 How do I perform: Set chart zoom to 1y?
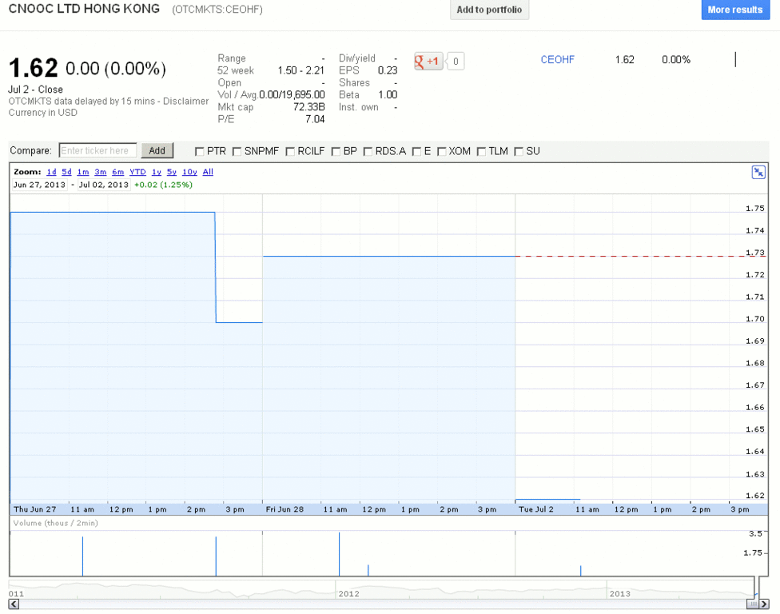(157, 172)
